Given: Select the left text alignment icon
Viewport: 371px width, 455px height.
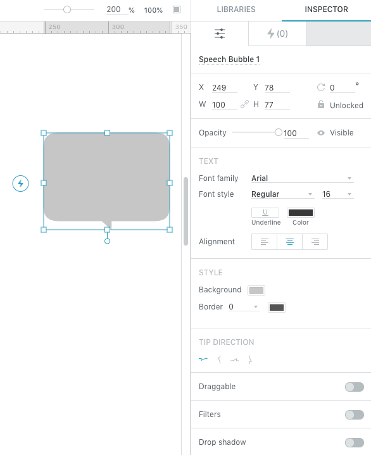Looking at the screenshot, I should point(264,242).
